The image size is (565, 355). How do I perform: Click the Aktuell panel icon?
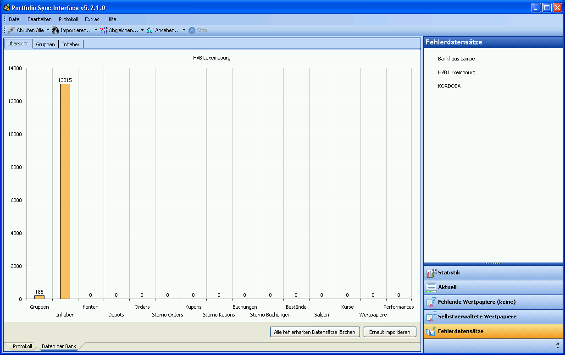[x=431, y=288]
